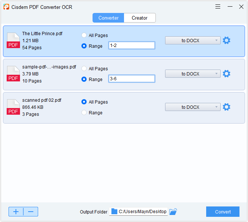The height and width of the screenshot is (222, 248).
Task: Select All Pages for The Little Prince.pdf
Action: coord(84,35)
